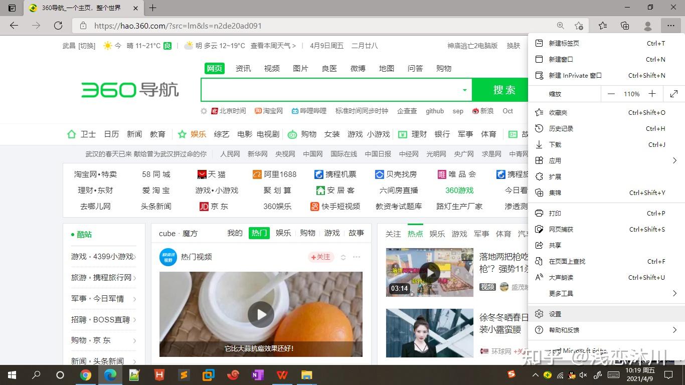
Task: Switch search type to 图片 tab
Action: (300, 69)
